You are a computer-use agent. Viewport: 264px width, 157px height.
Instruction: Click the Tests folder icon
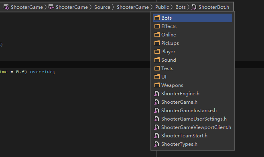pos(157,68)
